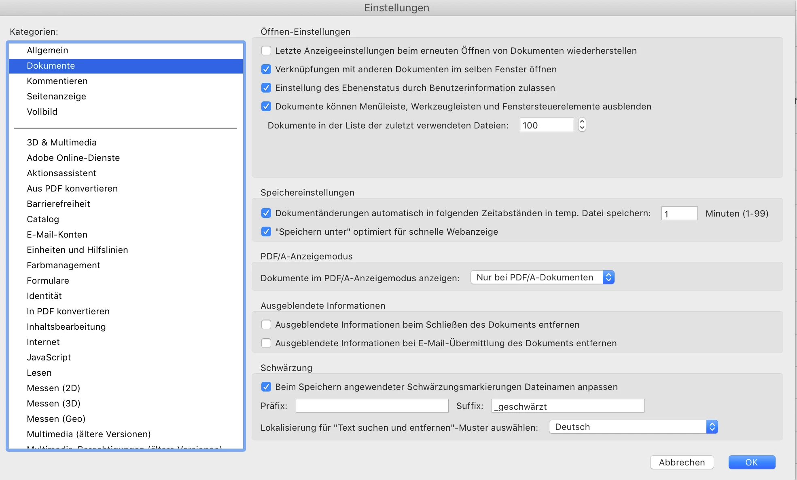Viewport: 797px width, 480px height.
Task: Increment recent documents count stepper
Action: click(582, 122)
